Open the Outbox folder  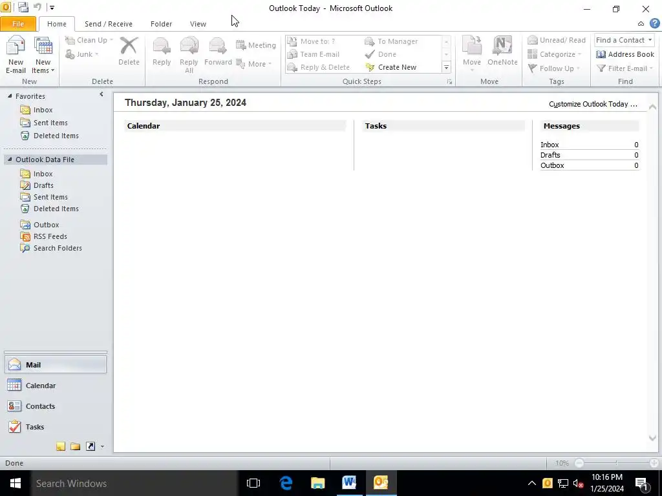coord(47,225)
